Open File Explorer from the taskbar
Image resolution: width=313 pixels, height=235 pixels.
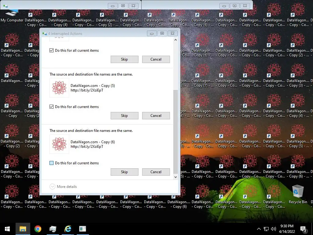(x=23, y=229)
